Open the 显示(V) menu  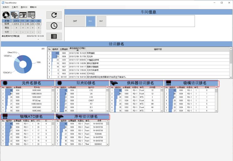click(x=24, y=7)
